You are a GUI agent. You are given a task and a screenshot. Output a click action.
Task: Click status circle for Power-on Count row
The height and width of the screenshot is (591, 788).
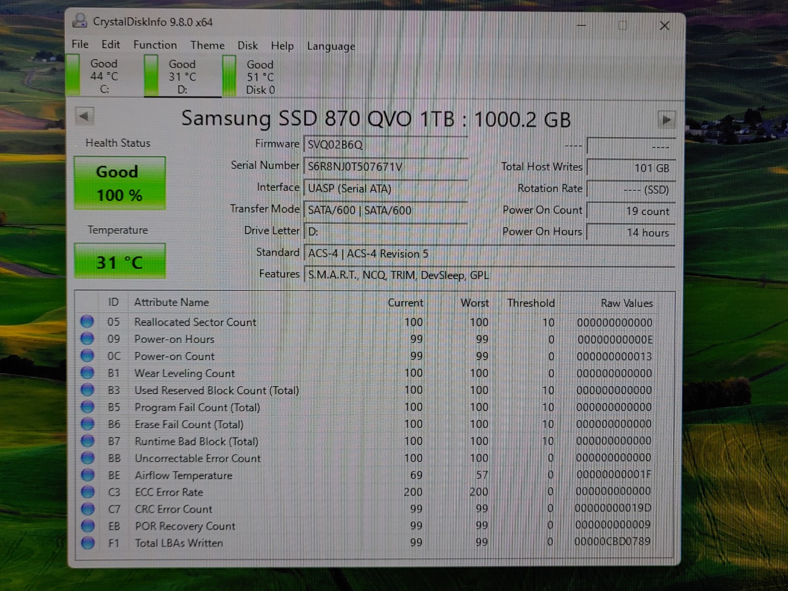tap(87, 356)
